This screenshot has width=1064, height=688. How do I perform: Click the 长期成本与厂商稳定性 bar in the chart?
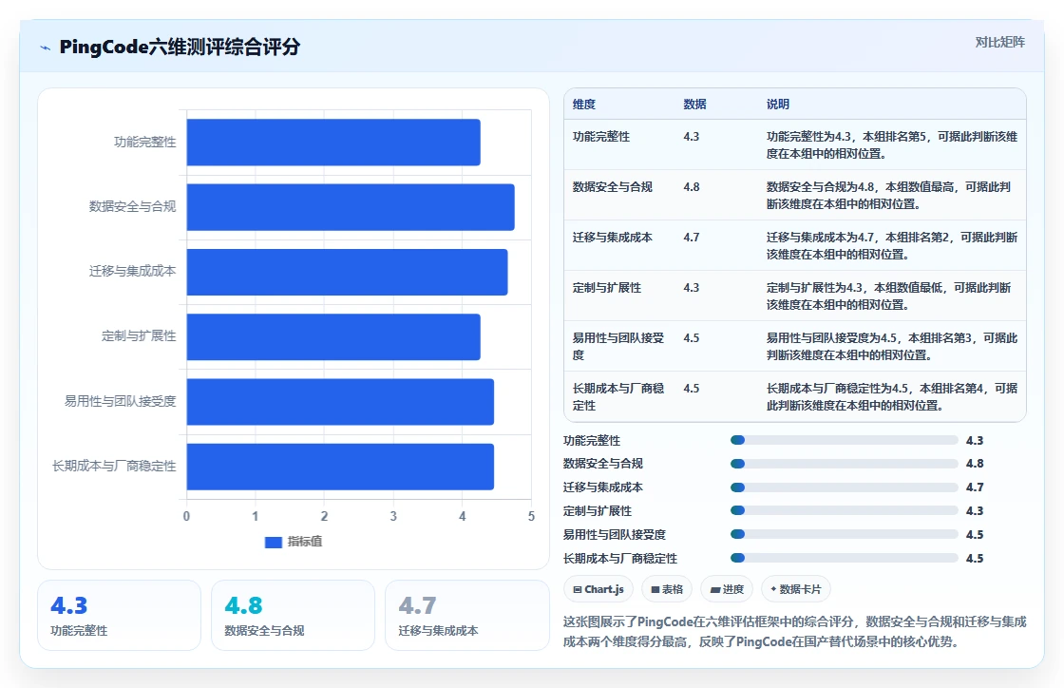pos(340,467)
